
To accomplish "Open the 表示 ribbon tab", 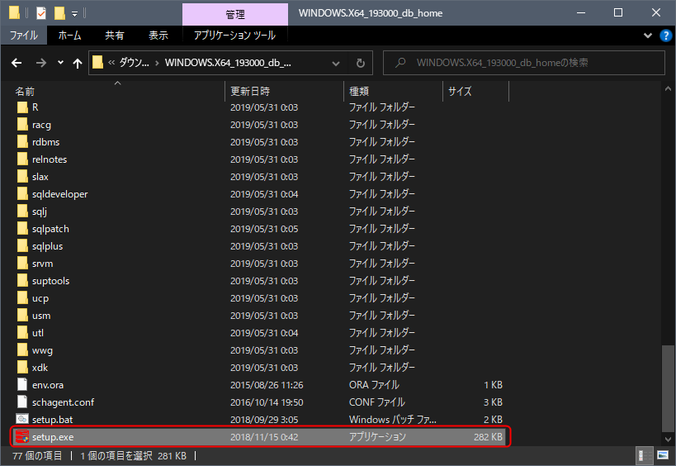I will 158,36.
